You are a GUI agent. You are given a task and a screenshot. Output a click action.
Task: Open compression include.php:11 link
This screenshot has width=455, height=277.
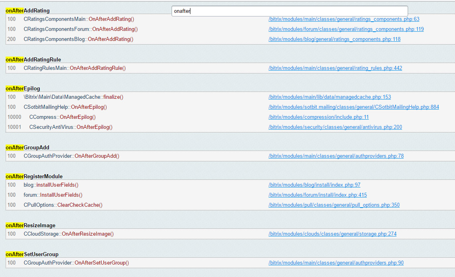pos(319,117)
